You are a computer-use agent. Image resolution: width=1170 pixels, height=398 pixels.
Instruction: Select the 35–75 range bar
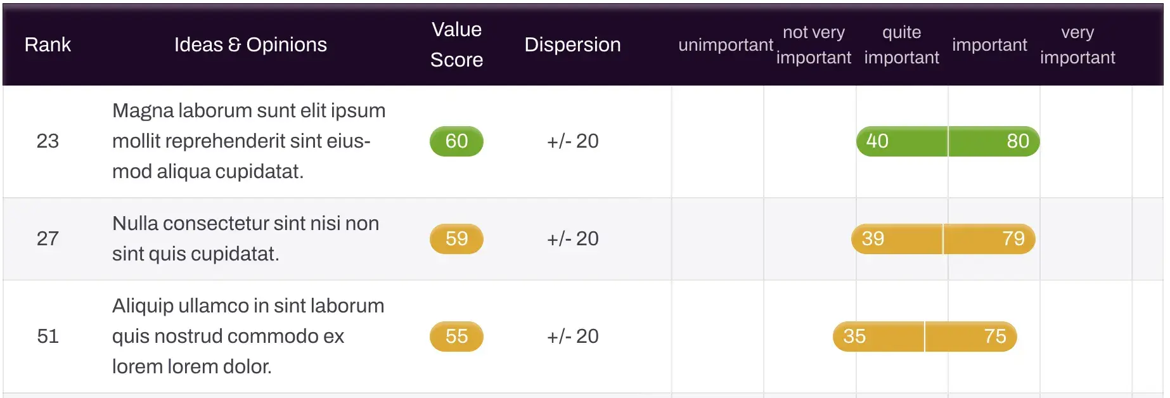[x=924, y=336]
